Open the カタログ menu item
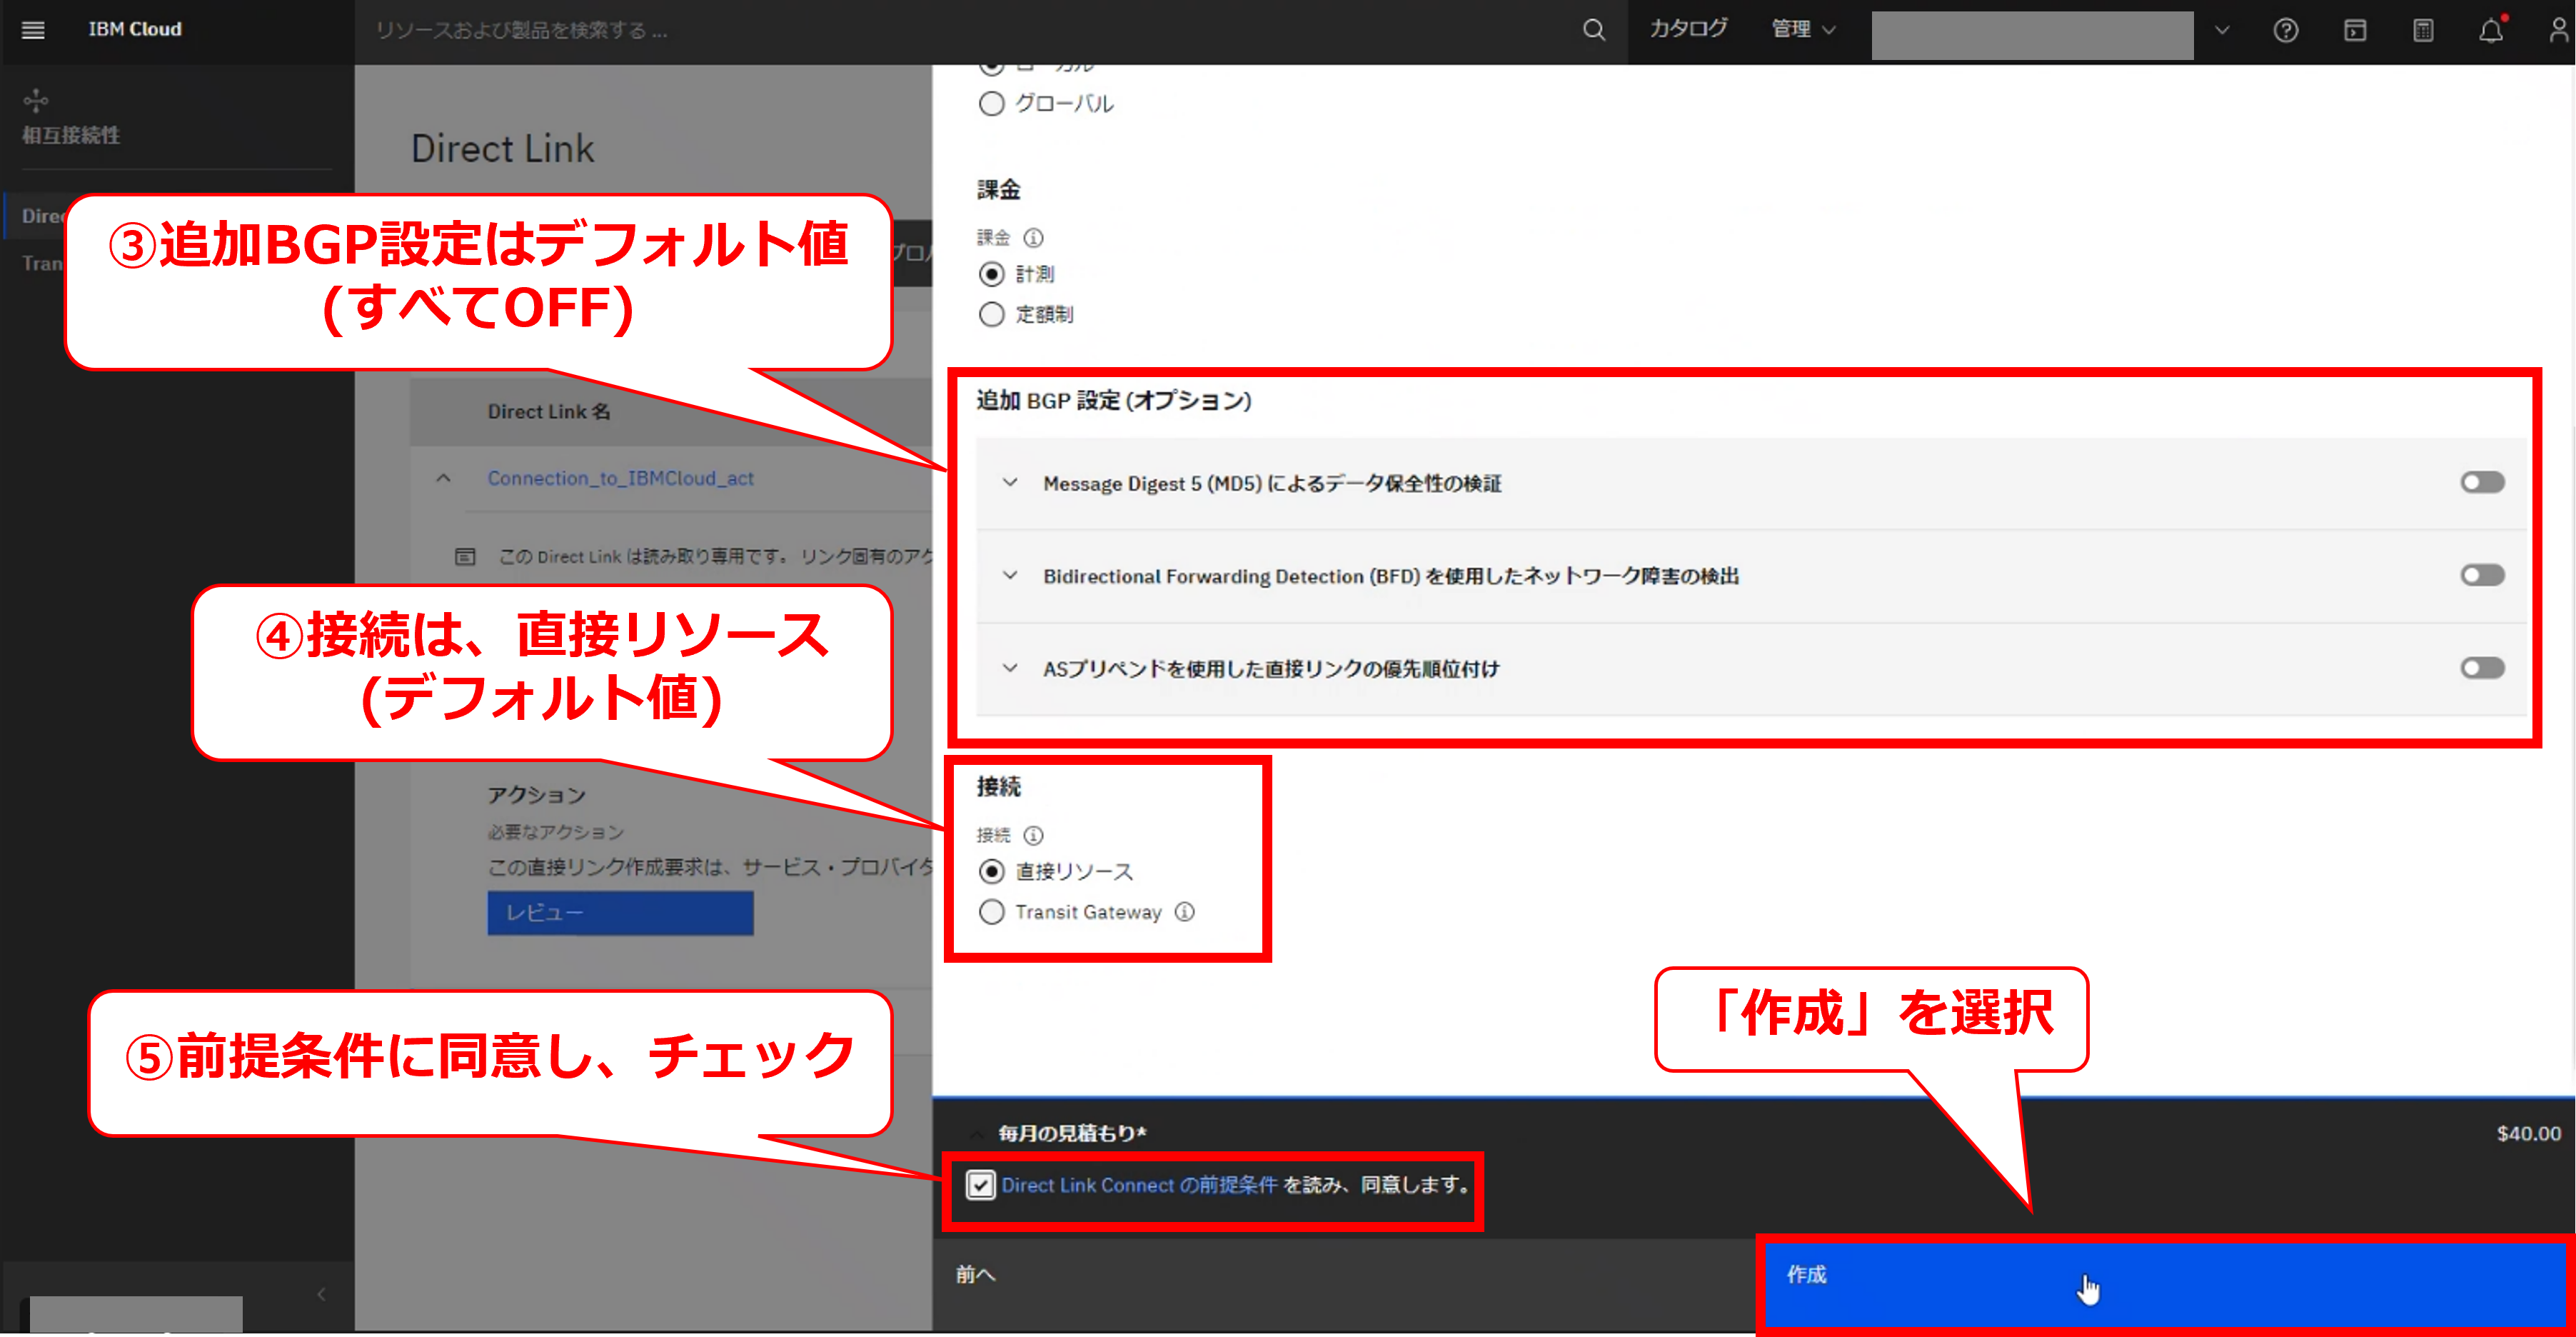The height and width of the screenshot is (1337, 2576). coord(1688,30)
